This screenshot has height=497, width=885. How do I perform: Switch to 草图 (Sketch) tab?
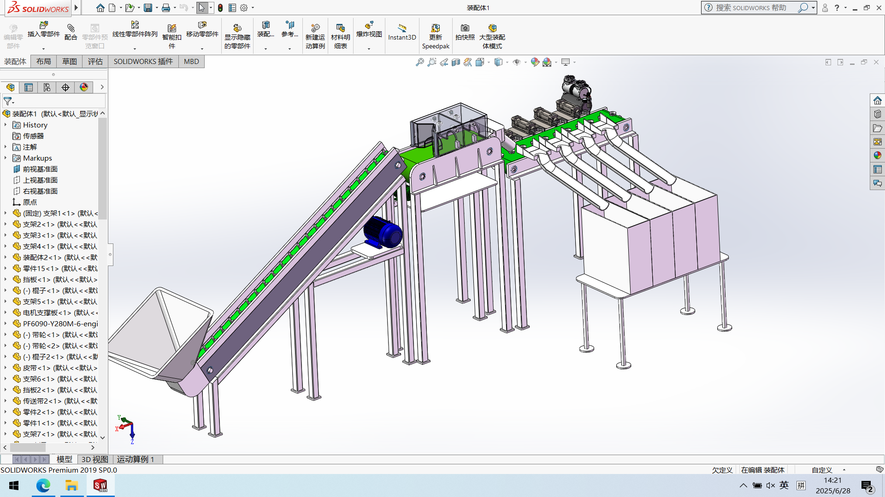click(70, 62)
